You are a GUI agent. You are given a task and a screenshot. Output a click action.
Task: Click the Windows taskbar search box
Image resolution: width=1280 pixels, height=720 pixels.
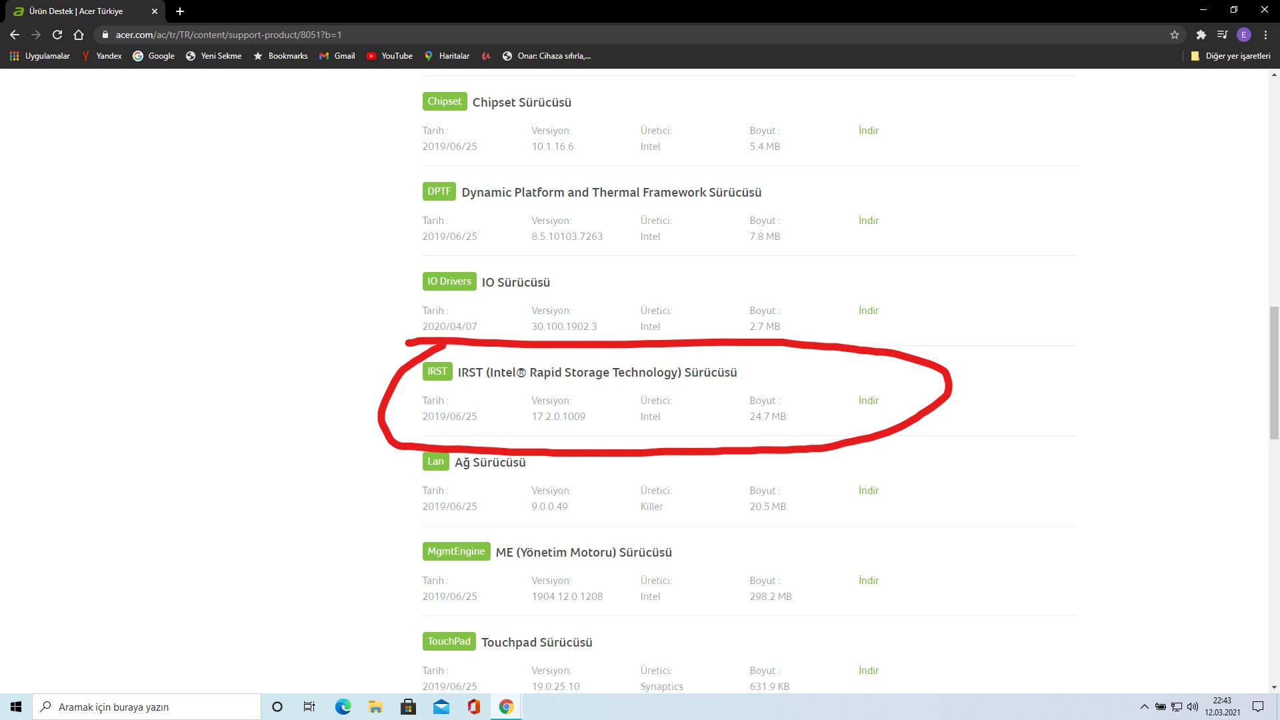[147, 707]
